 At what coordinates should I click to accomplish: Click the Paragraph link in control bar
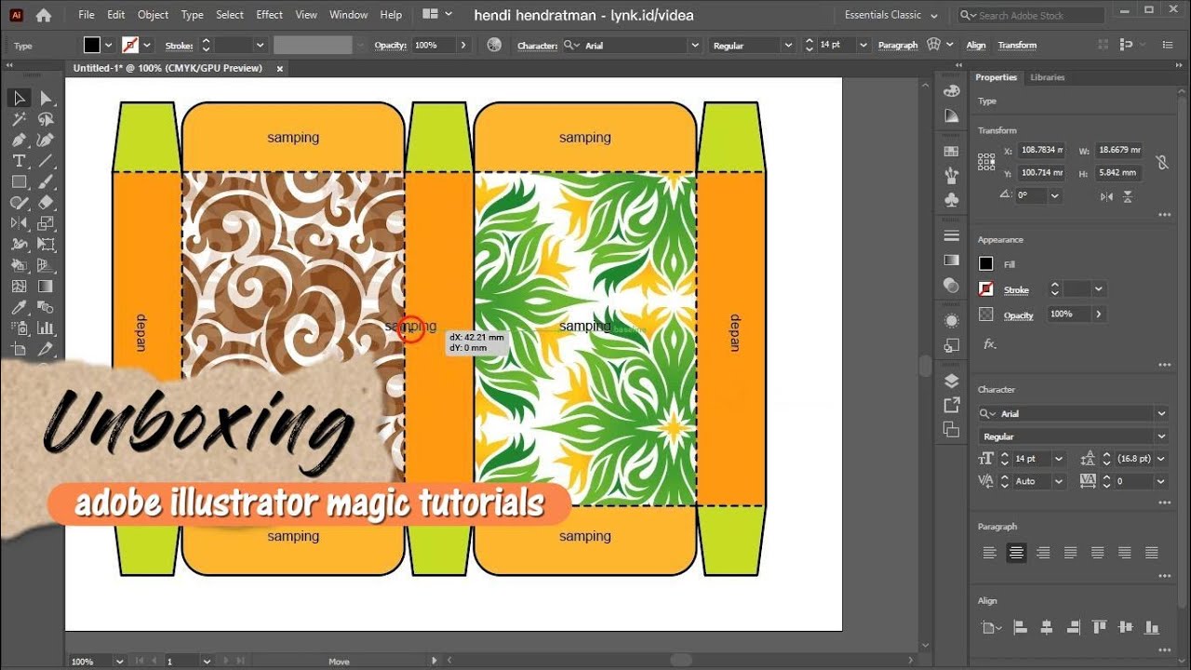[x=898, y=45]
